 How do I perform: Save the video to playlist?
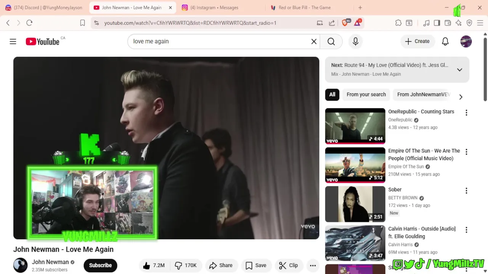(x=256, y=266)
